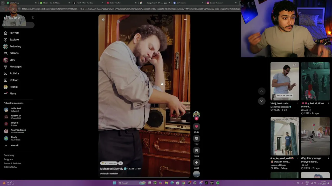Open the Explore page
The image size is (332, 186).
pos(11,40)
